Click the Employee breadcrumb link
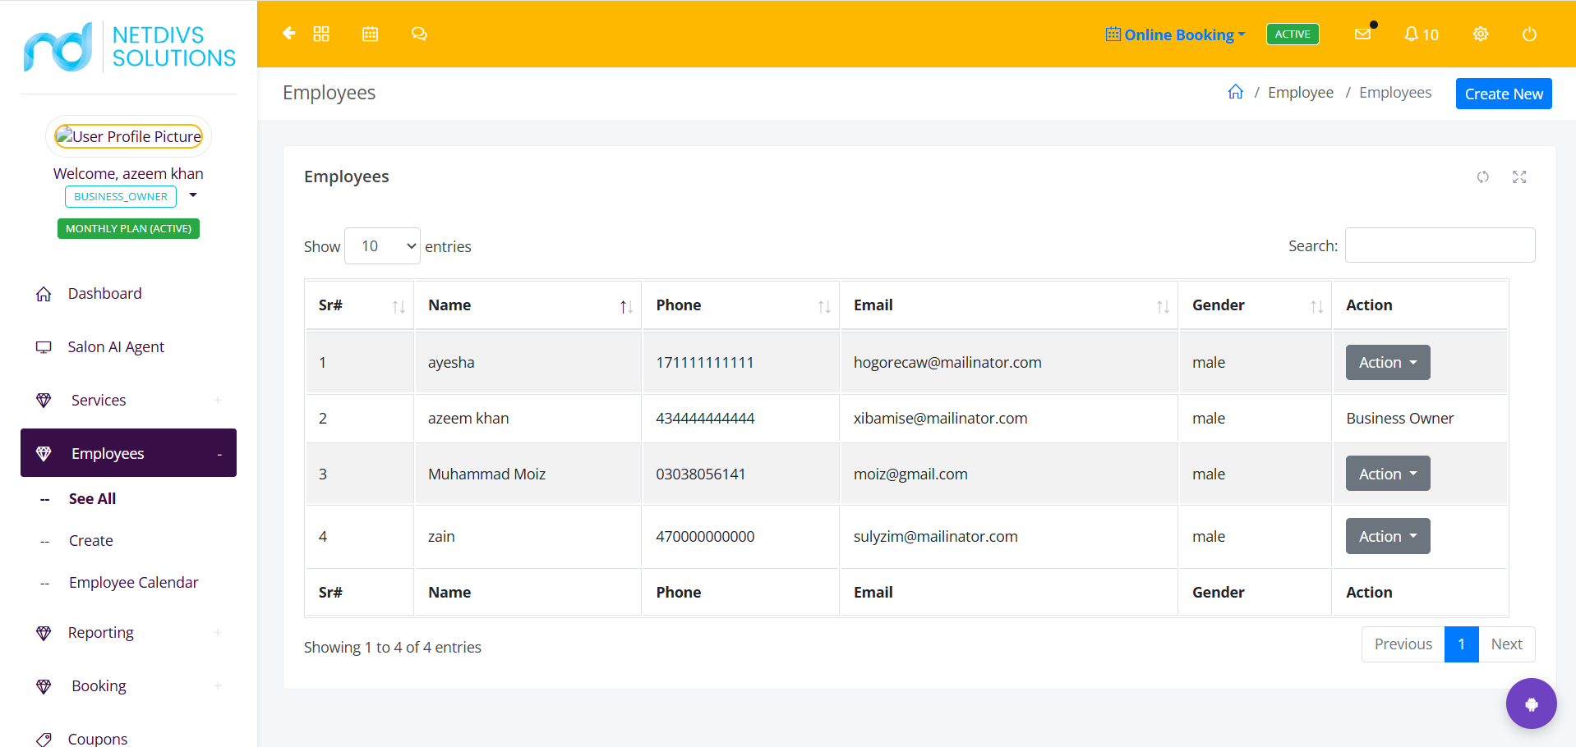This screenshot has width=1576, height=747. click(x=1301, y=92)
